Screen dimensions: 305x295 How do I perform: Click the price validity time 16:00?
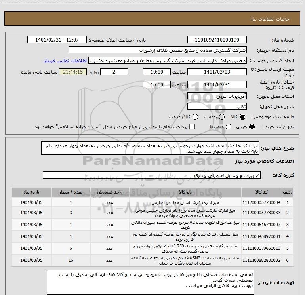(157, 84)
